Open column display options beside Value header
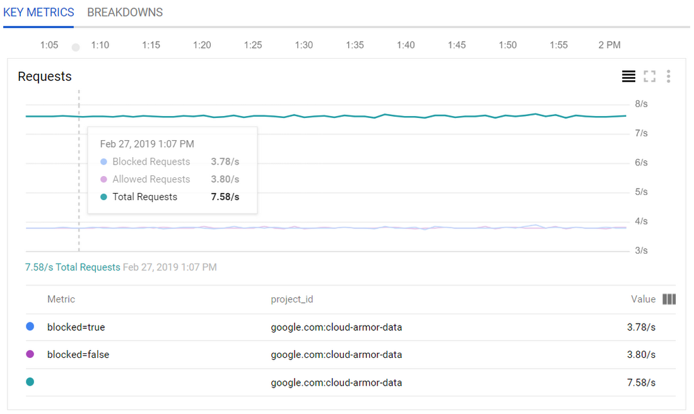Screen dimensions: 694x414 coord(669,299)
